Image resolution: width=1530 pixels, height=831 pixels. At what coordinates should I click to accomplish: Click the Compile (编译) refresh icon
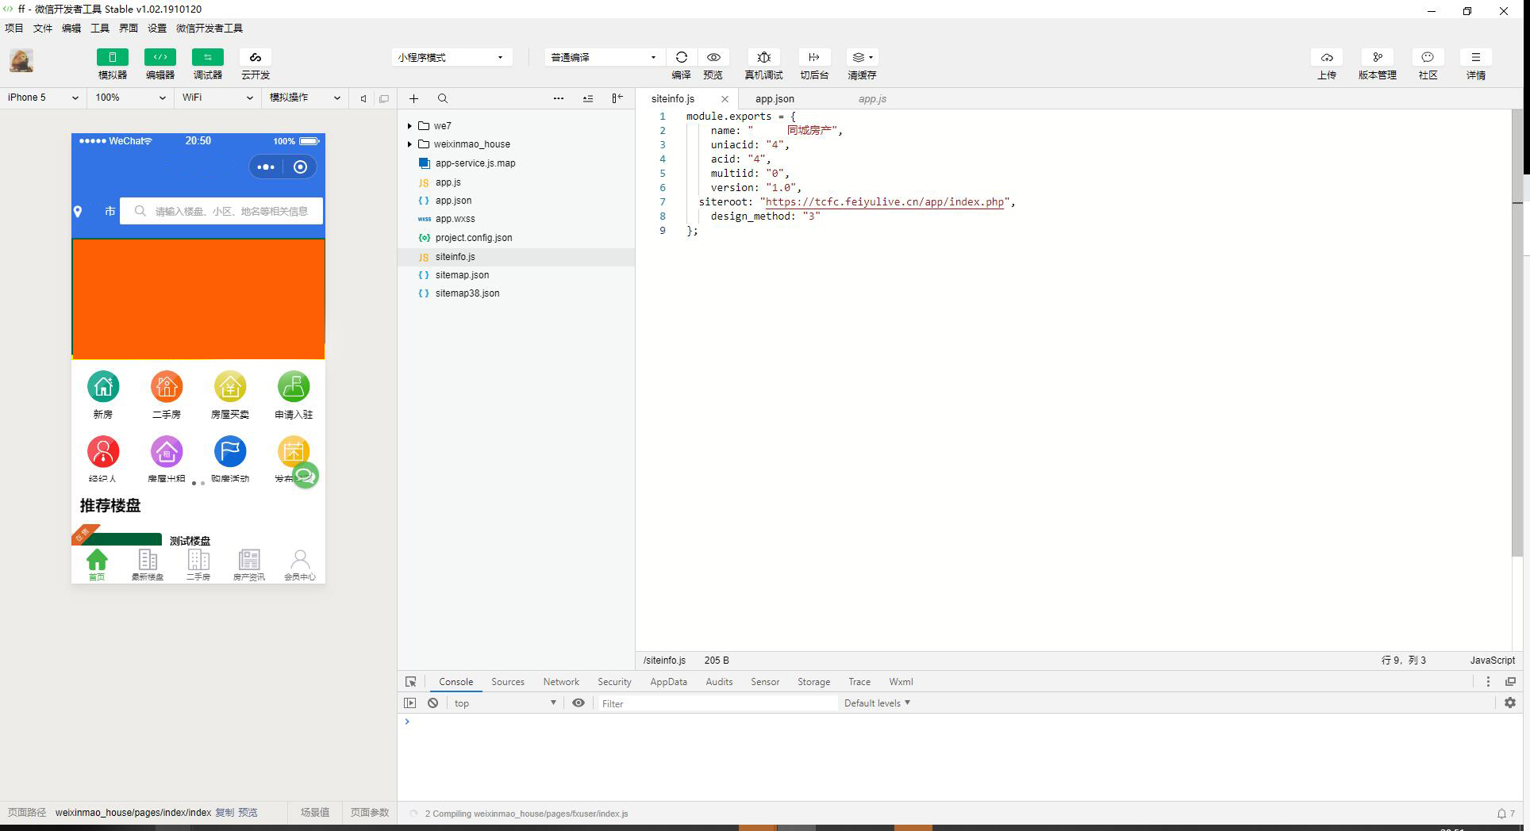681,57
